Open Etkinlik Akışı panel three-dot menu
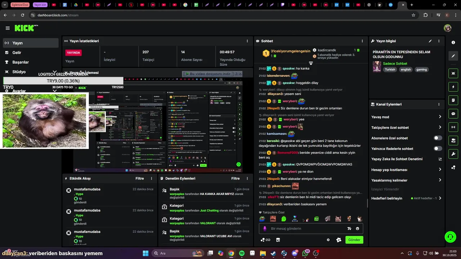Screen dimensions: 461x259 click(151, 178)
